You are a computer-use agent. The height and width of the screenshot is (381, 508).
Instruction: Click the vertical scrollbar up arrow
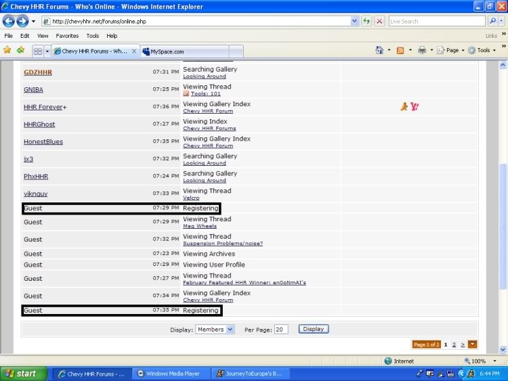503,65
